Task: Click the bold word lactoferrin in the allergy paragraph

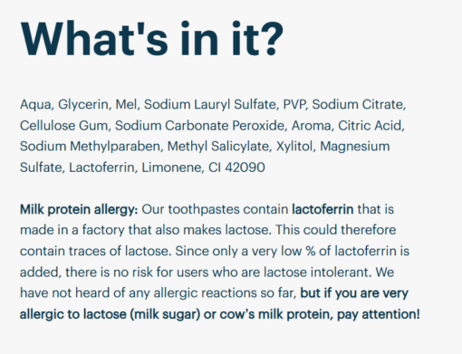Action: tap(322, 209)
